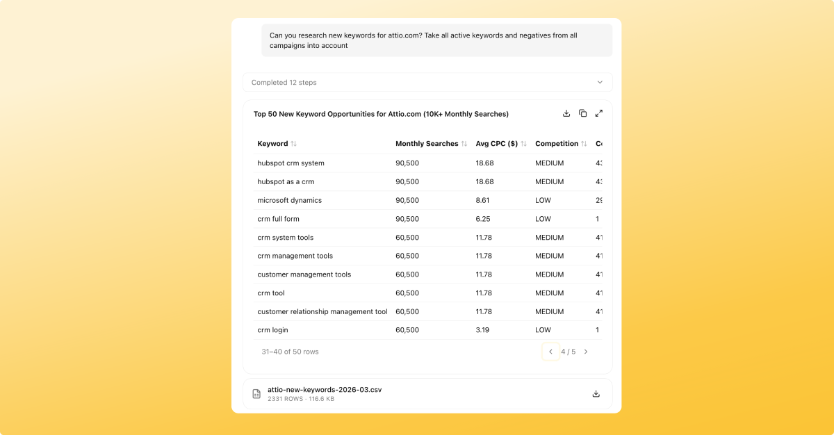Click 18.68 CPC for hubspot as a crm
834x435 pixels.
pyautogui.click(x=484, y=182)
